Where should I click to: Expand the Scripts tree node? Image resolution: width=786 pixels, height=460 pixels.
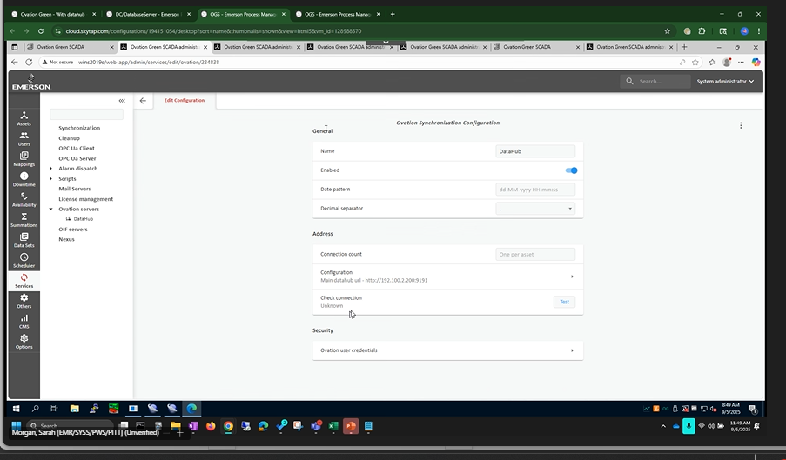pos(51,179)
